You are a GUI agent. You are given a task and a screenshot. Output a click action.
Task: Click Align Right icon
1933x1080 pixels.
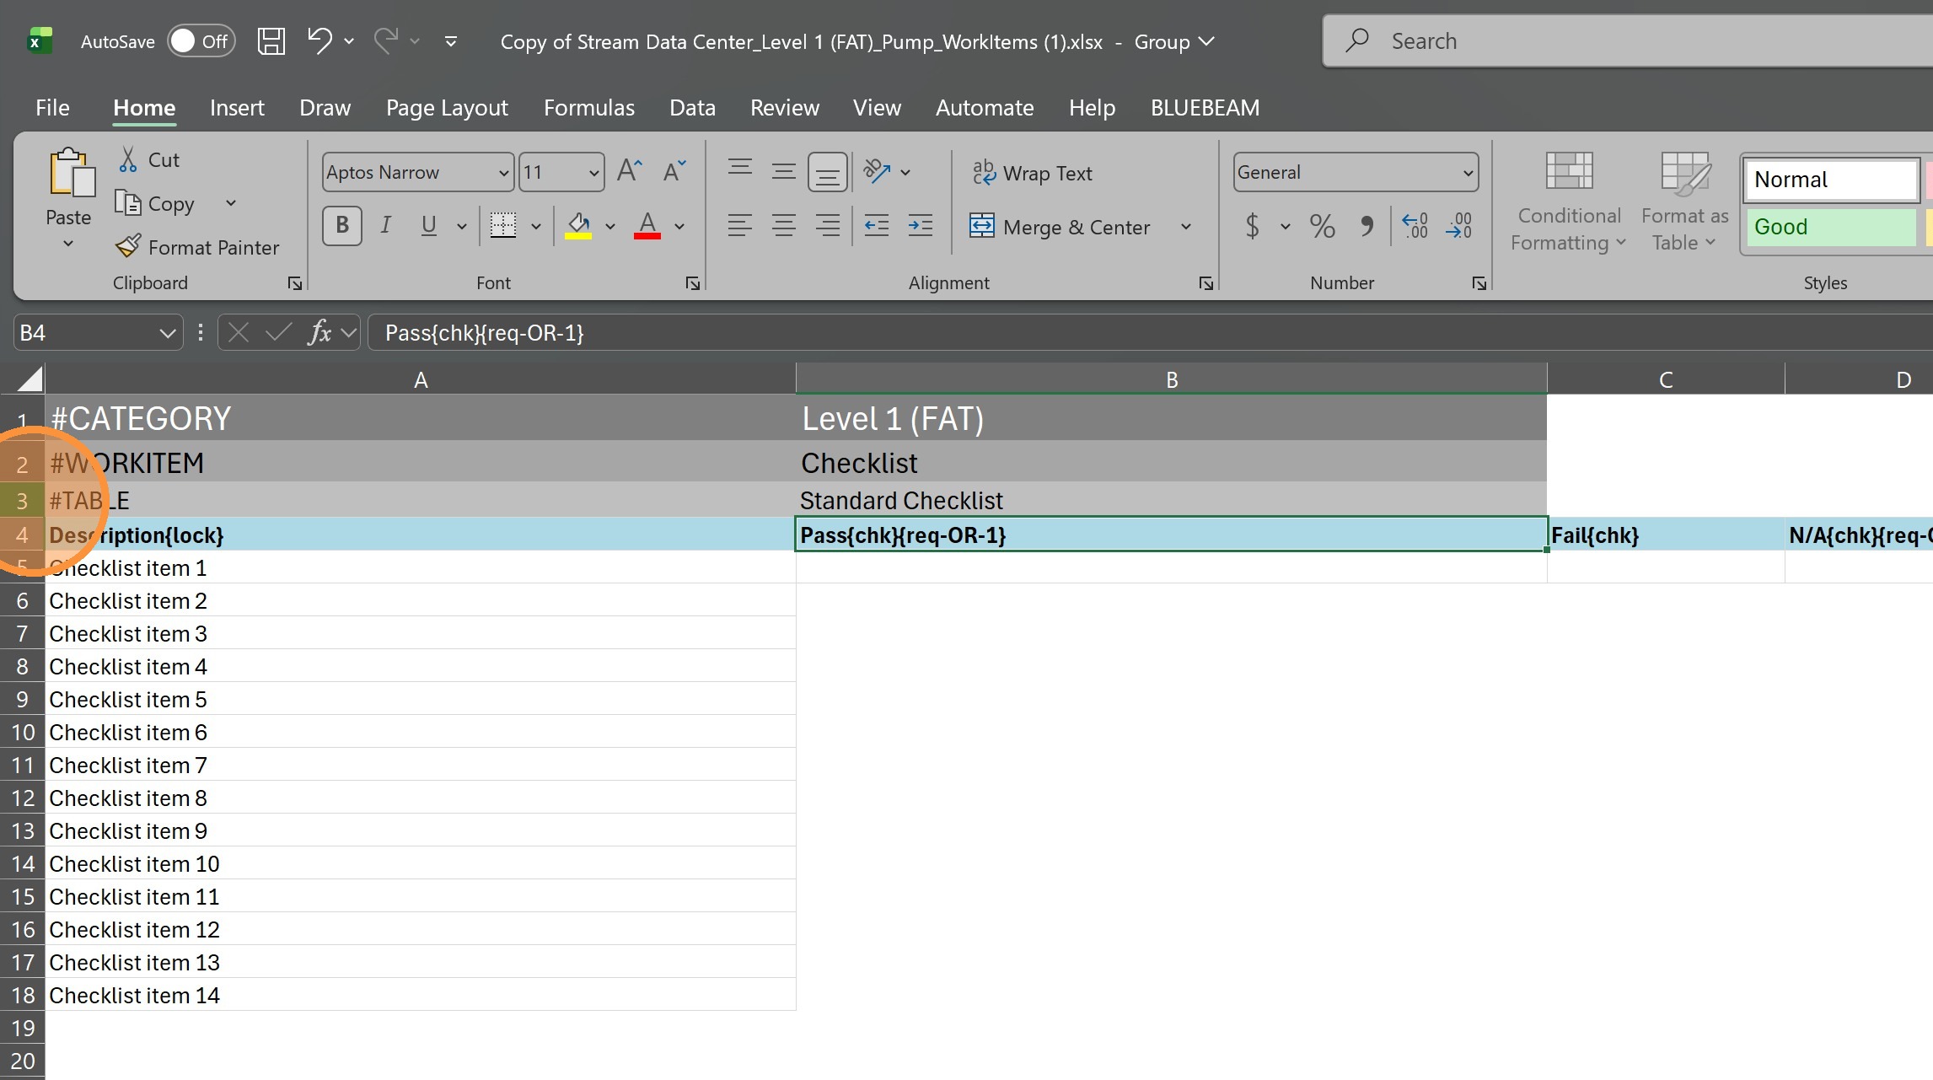828,225
